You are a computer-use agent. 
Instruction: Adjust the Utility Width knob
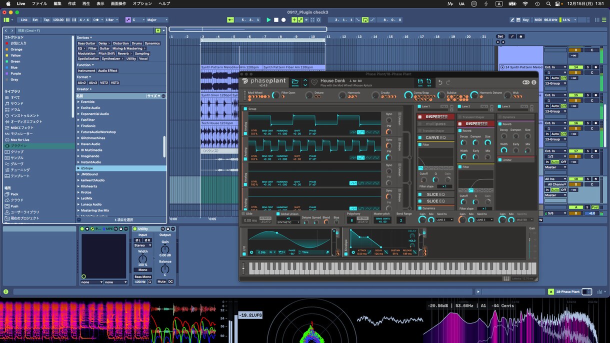pyautogui.click(x=142, y=258)
